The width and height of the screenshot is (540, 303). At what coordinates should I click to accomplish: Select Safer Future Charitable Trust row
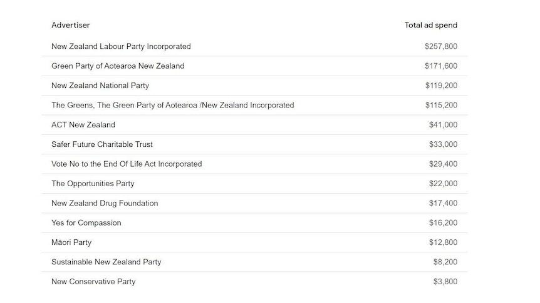pyautogui.click(x=254, y=144)
